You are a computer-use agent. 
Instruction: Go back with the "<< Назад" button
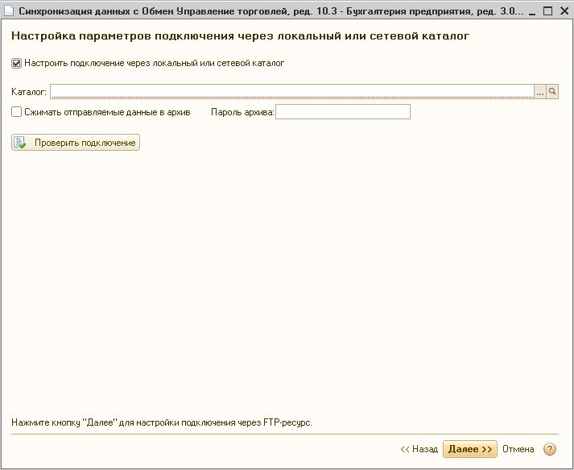pyautogui.click(x=419, y=449)
